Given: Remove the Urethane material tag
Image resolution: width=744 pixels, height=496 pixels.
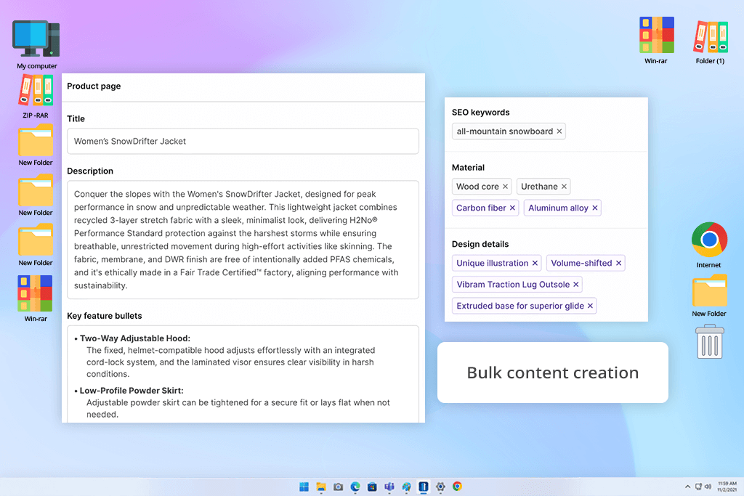Looking at the screenshot, I should tap(564, 187).
